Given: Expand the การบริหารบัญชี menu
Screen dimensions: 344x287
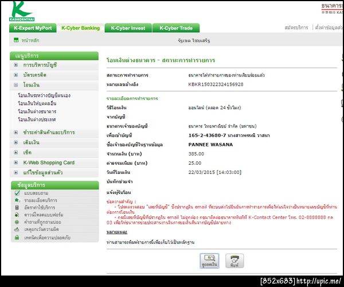Looking at the screenshot, I should click(16, 65).
